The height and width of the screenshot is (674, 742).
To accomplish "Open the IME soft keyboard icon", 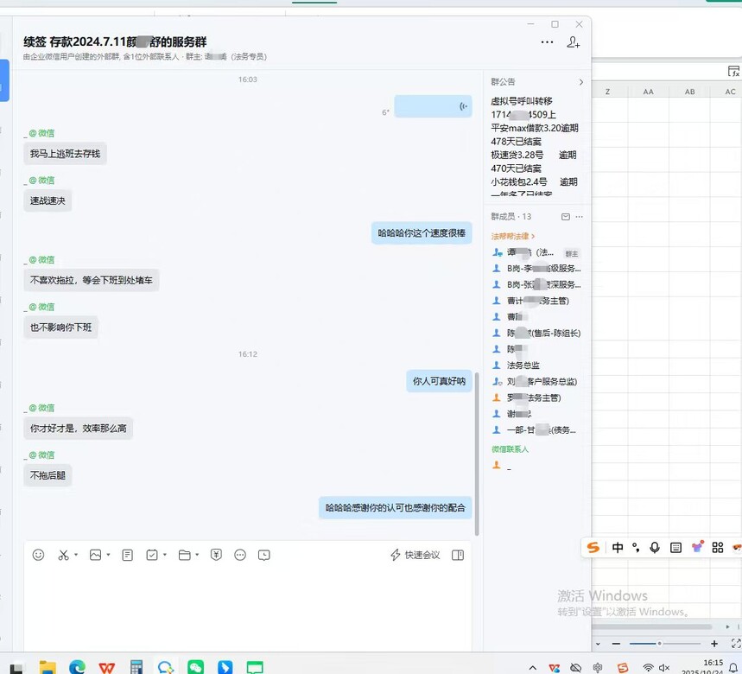I will click(675, 548).
